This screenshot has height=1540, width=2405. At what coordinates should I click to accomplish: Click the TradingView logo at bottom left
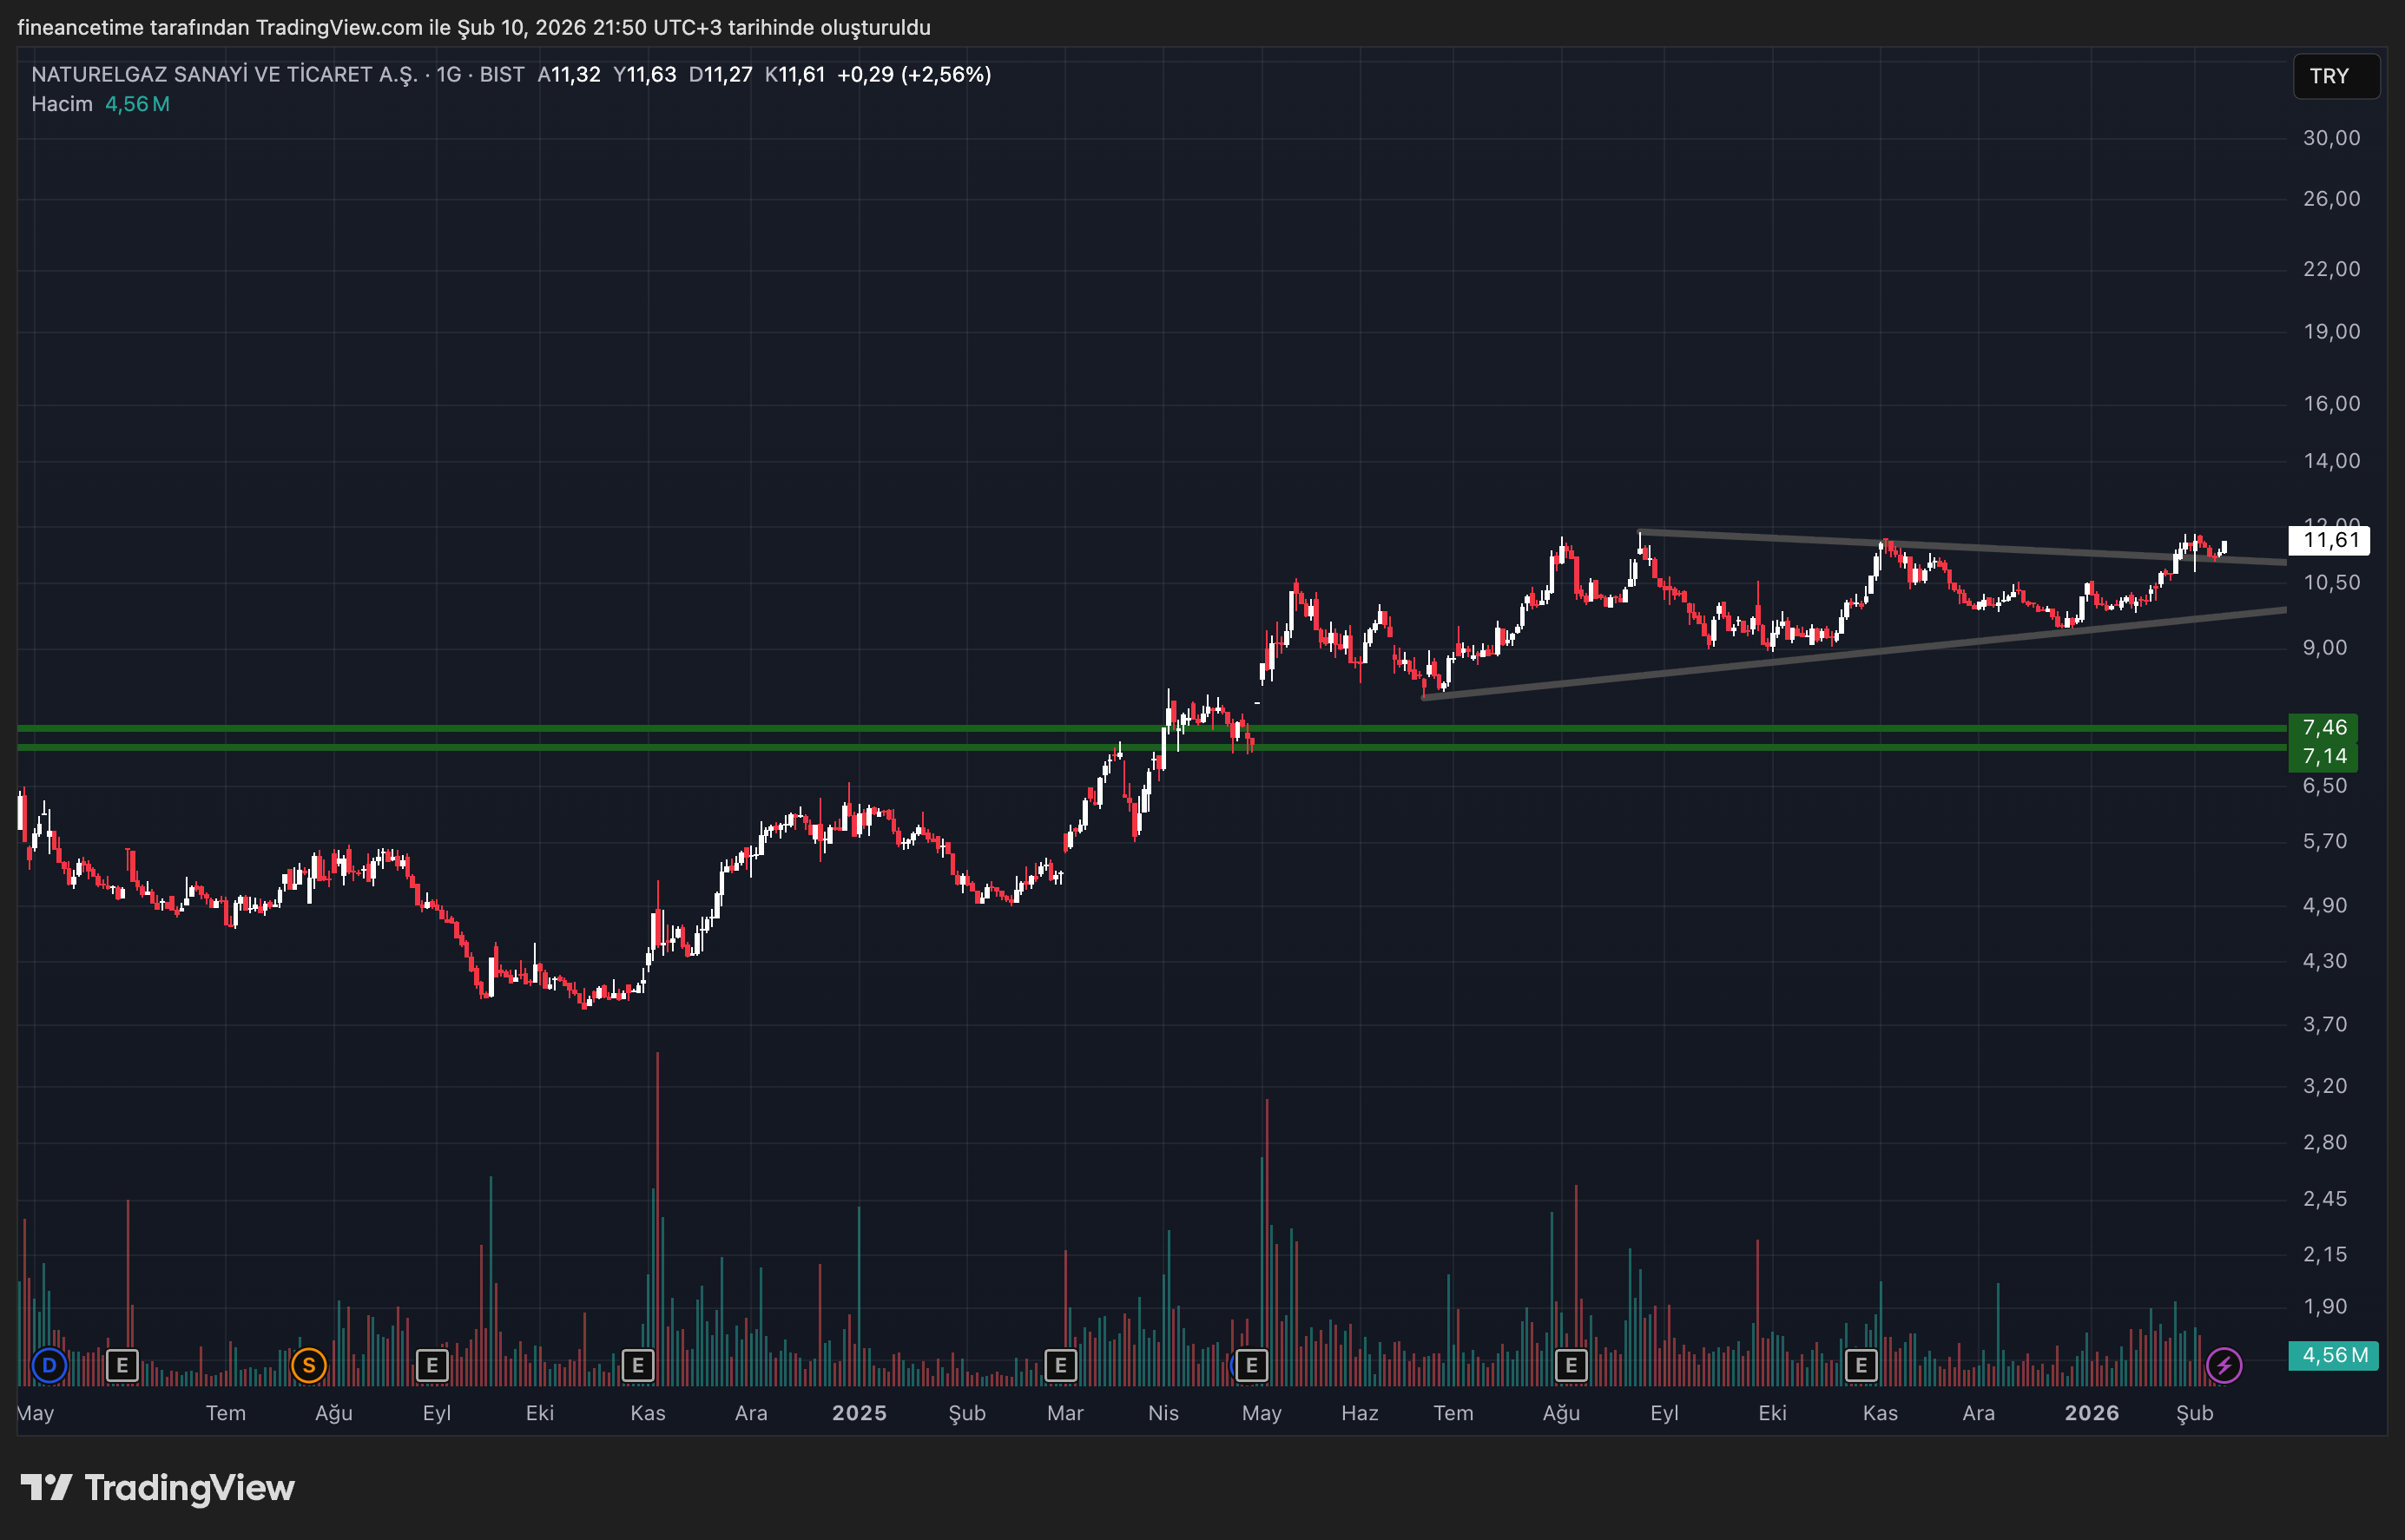(x=158, y=1488)
